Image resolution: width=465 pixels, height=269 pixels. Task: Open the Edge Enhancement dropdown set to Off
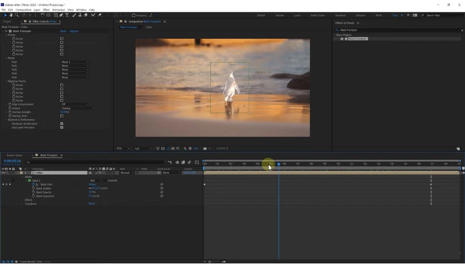pos(75,104)
